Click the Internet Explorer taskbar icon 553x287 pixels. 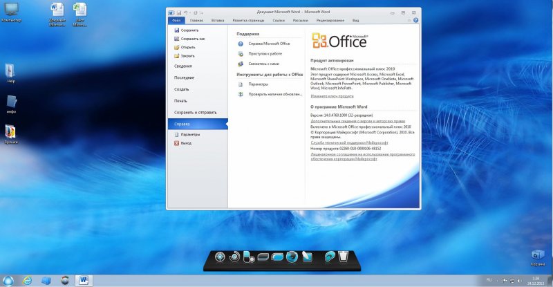pos(27,281)
